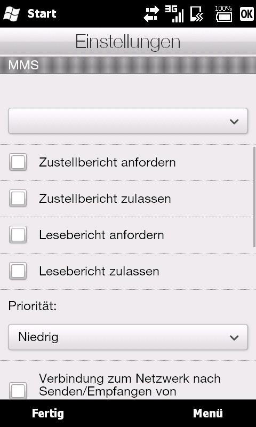Open the Menü softkey
The height and width of the screenshot is (427, 256).
coord(208,413)
